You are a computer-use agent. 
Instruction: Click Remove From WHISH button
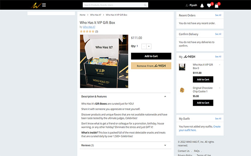151,66
